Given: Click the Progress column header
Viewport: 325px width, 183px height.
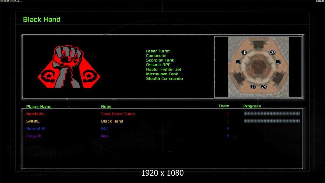Looking at the screenshot, I should (252, 106).
